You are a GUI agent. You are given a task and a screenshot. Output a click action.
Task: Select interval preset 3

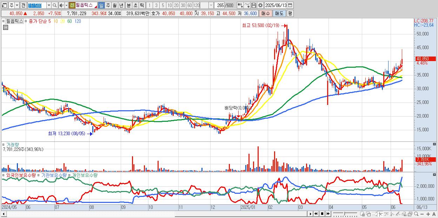point(156,5)
